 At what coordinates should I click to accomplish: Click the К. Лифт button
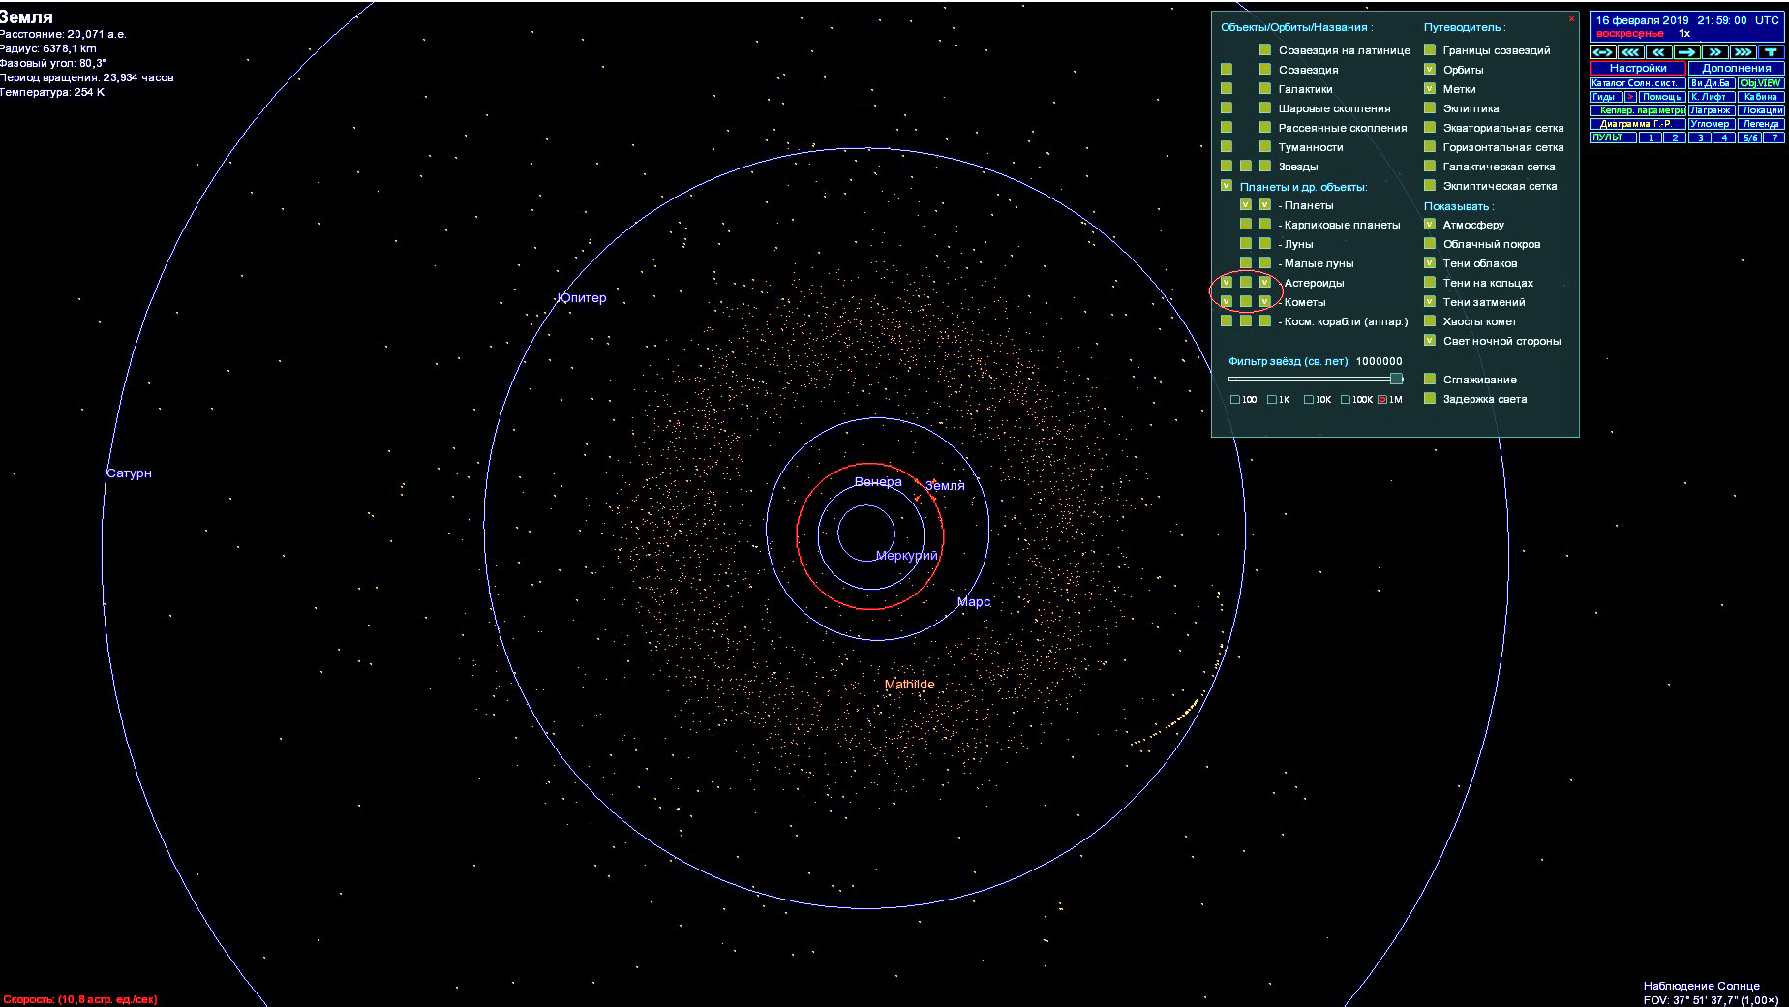1712,97
